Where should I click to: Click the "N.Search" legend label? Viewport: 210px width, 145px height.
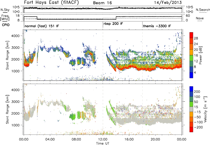click(203, 10)
